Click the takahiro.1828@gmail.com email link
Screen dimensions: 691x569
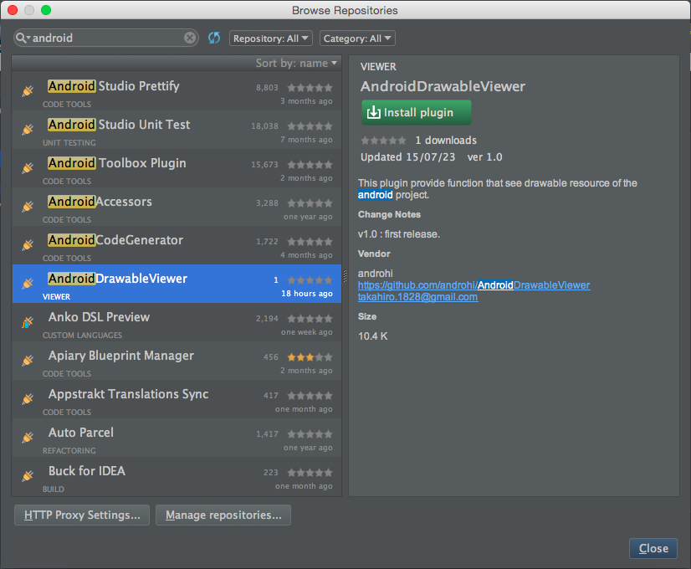pos(417,297)
